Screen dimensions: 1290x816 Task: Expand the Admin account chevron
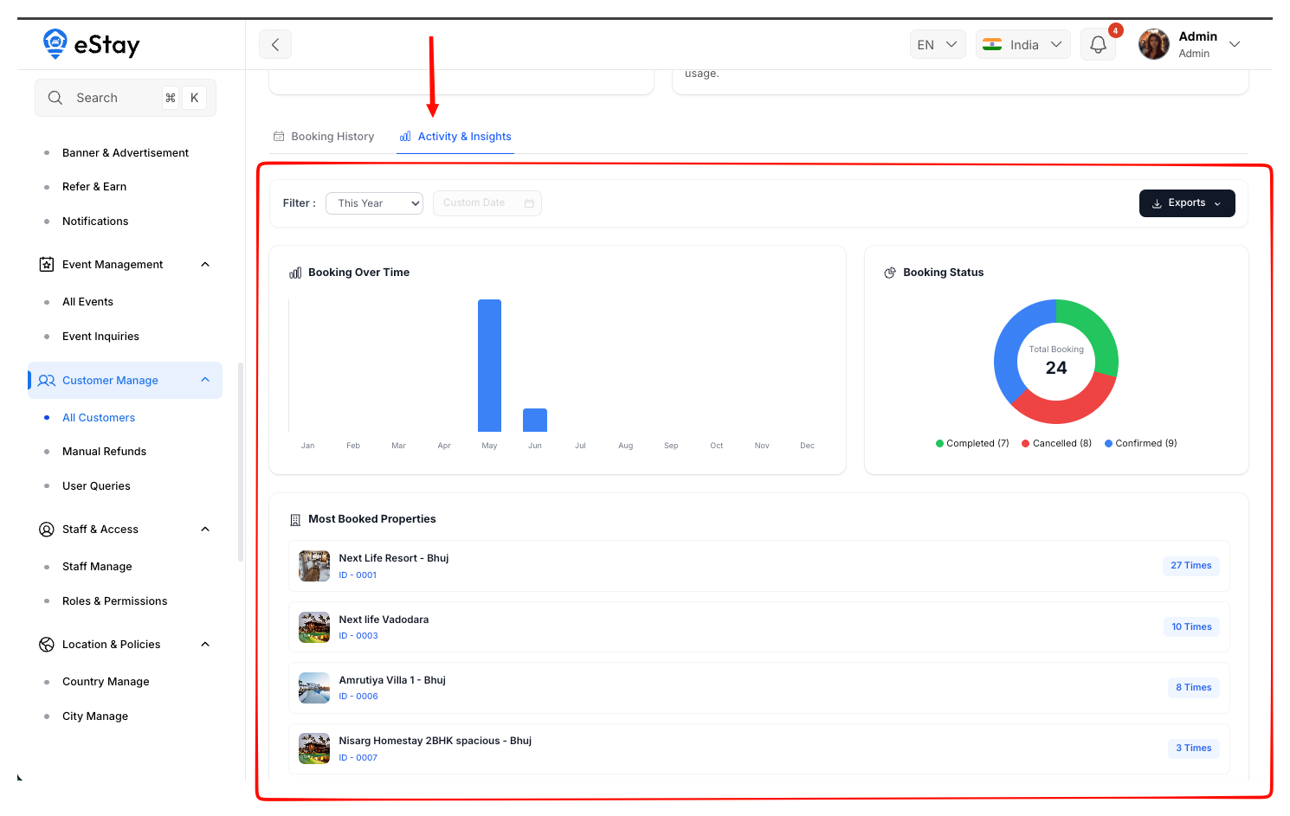pyautogui.click(x=1235, y=44)
